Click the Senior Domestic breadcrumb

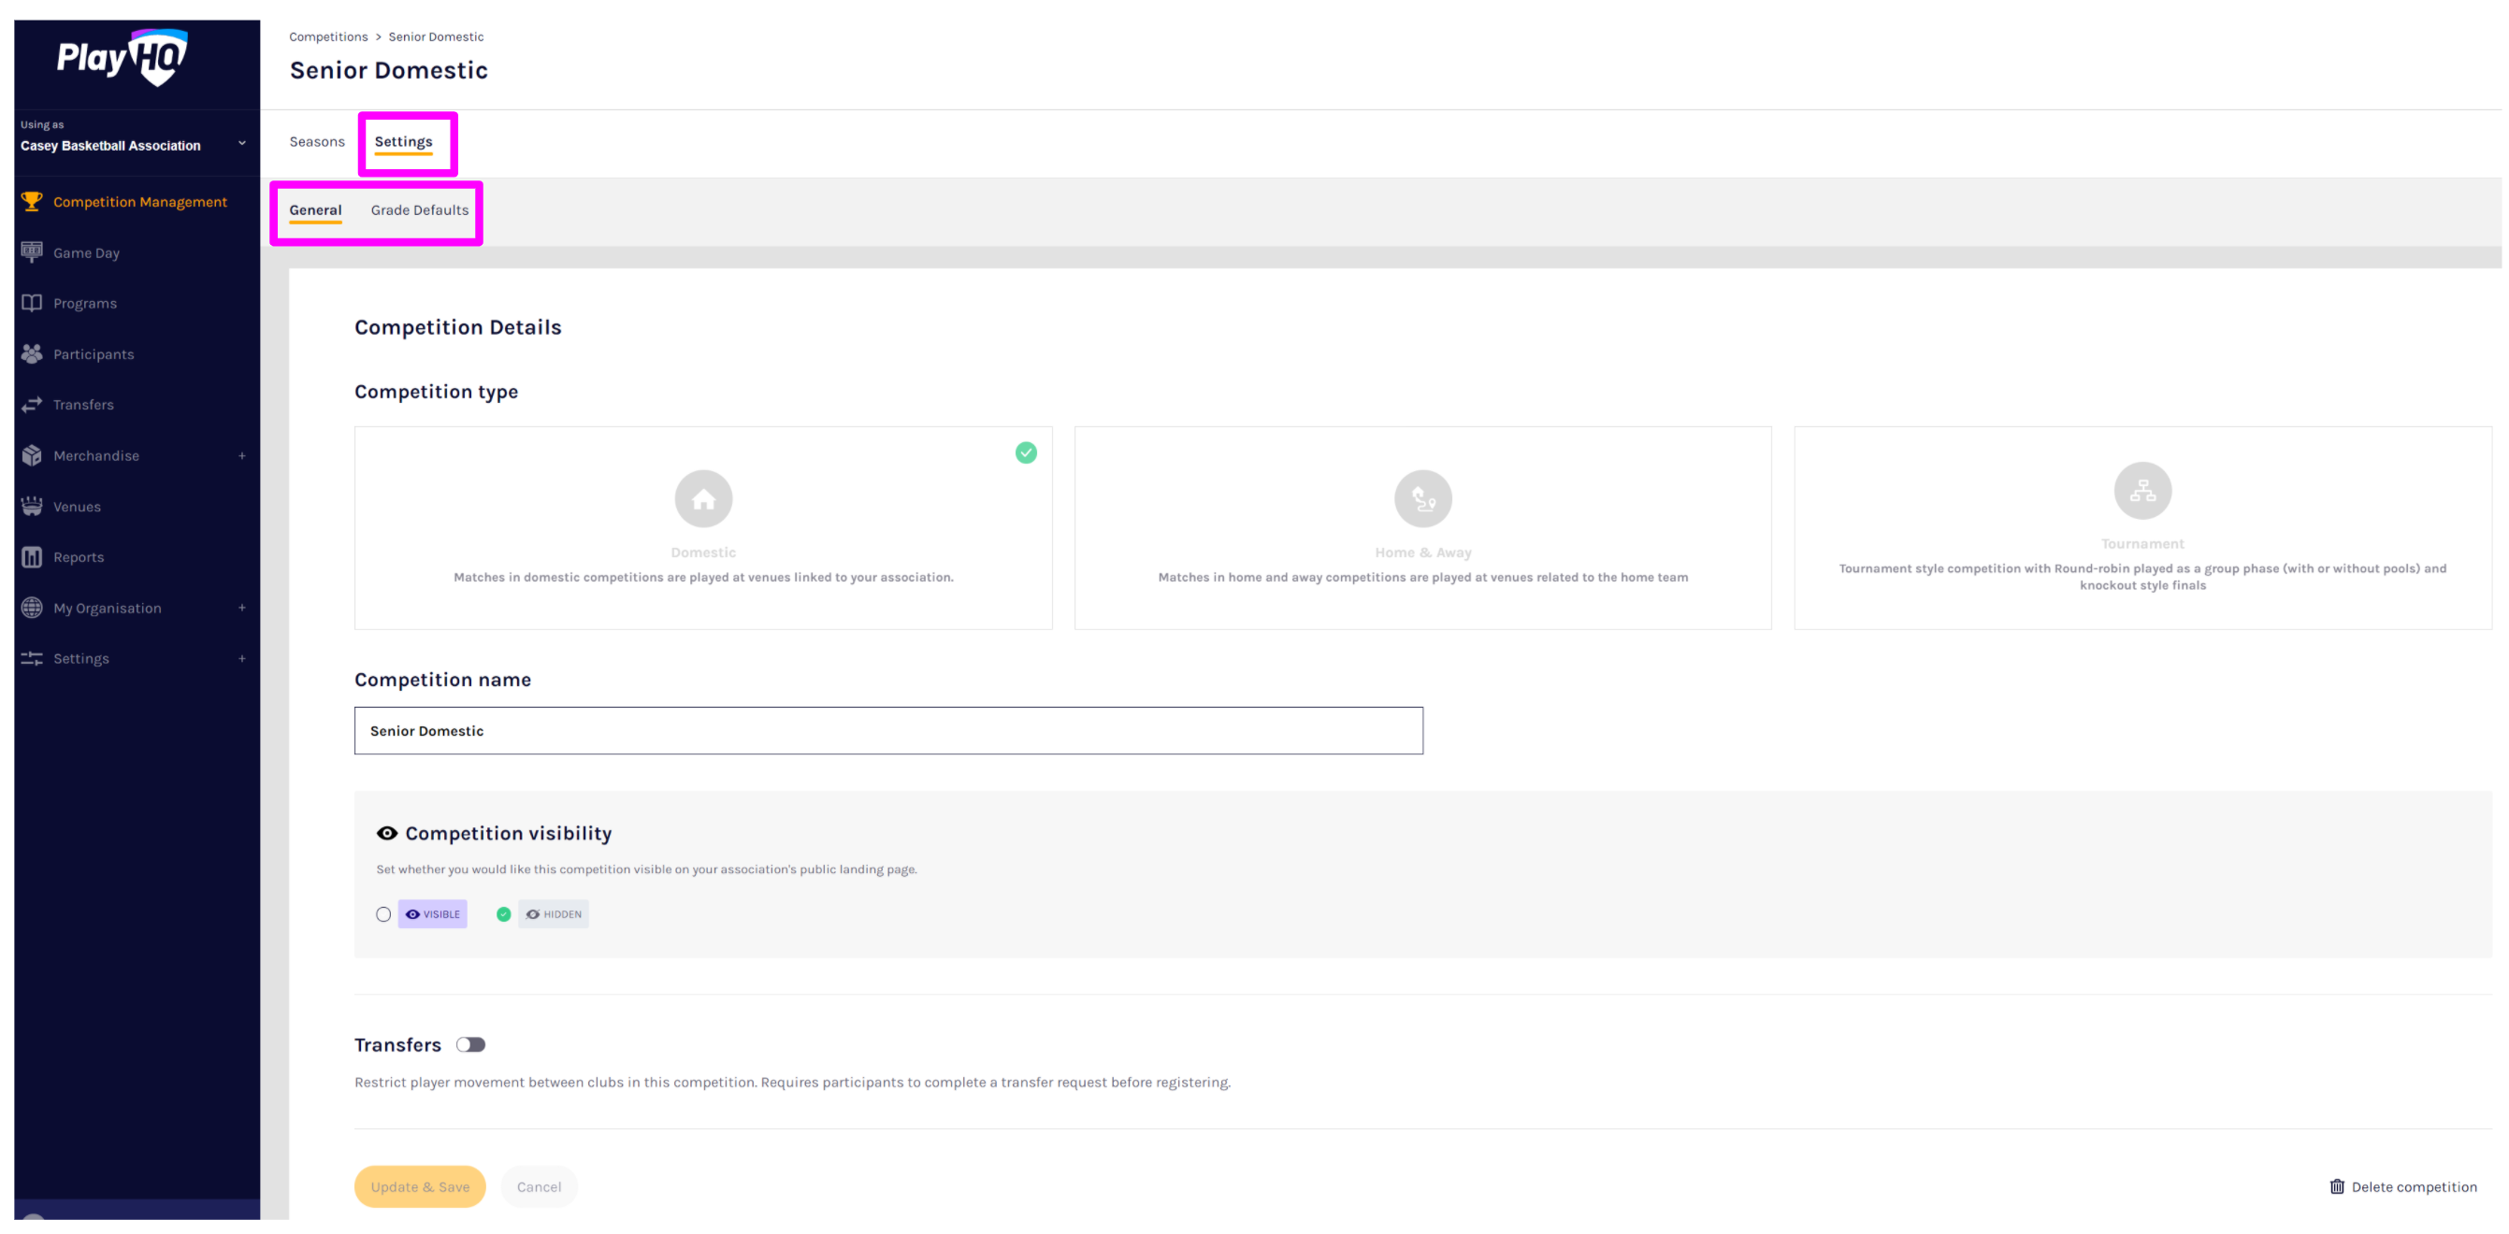(x=436, y=37)
